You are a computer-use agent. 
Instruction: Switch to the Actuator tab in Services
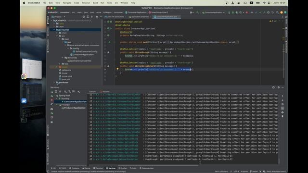(105, 92)
